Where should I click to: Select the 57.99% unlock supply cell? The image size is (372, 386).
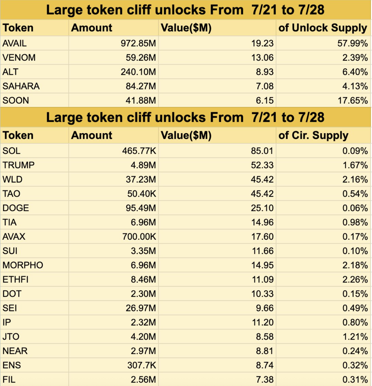pyautogui.click(x=352, y=43)
